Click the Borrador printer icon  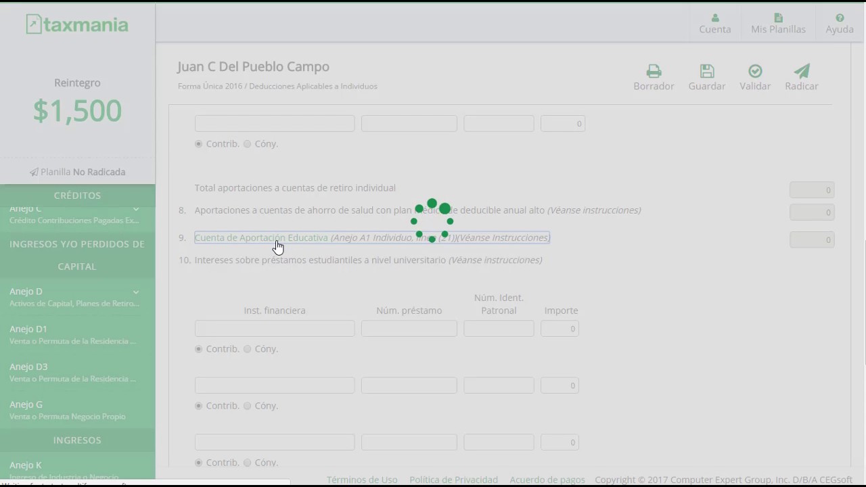[654, 71]
